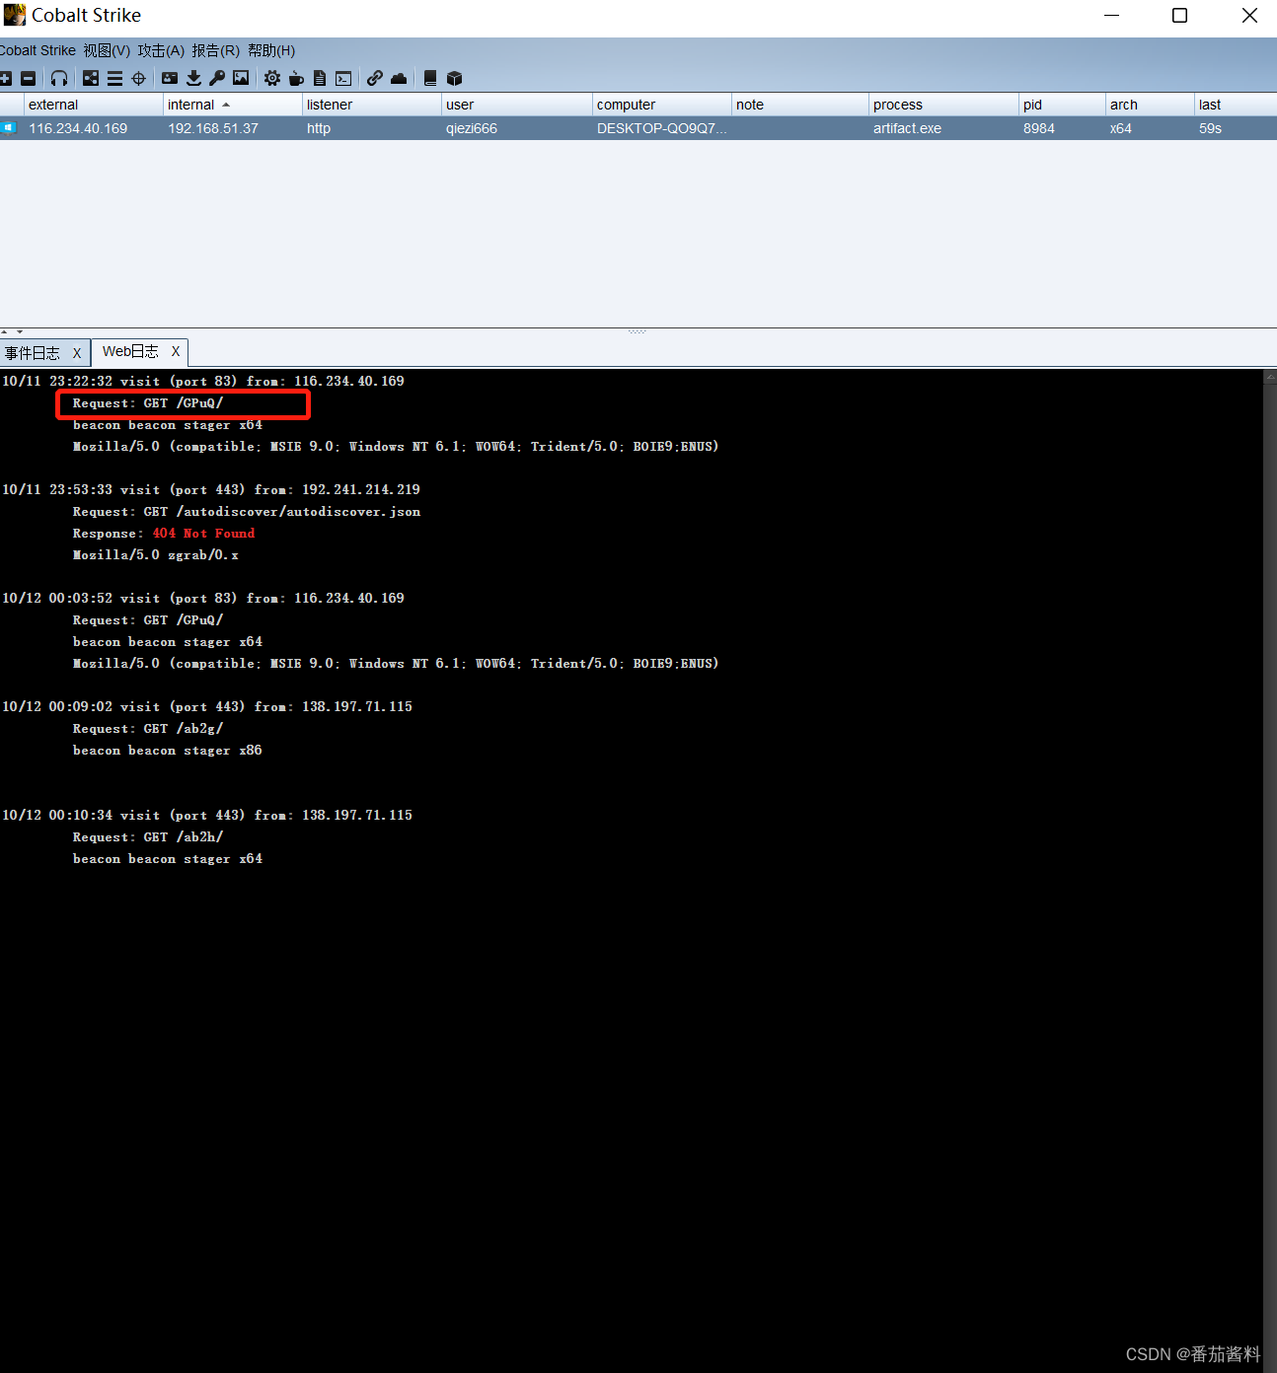This screenshot has width=1277, height=1373.
Task: Sort by the last column header
Action: tap(1236, 105)
